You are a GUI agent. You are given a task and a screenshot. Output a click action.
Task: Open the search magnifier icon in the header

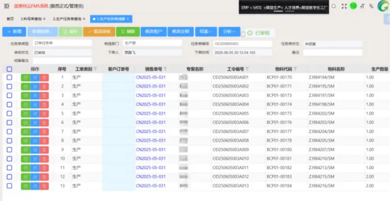334,6
